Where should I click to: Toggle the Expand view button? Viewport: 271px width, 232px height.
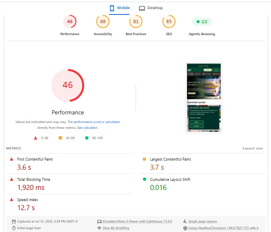point(252,148)
